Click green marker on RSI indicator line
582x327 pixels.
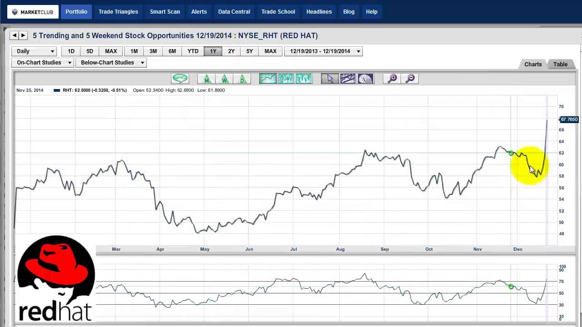(511, 287)
